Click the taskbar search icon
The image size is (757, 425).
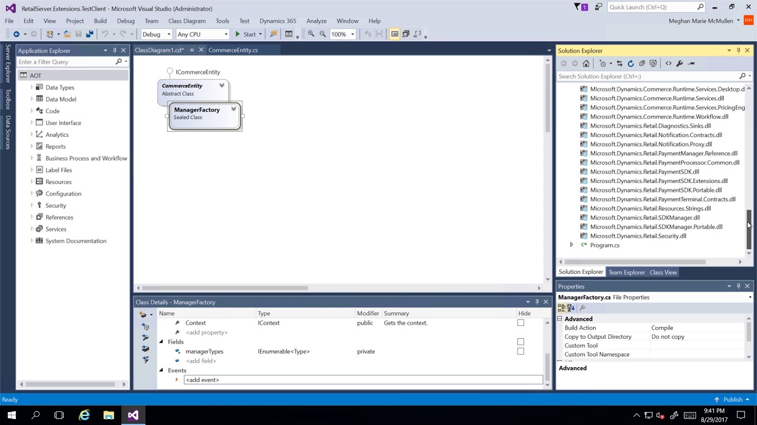tap(35, 416)
